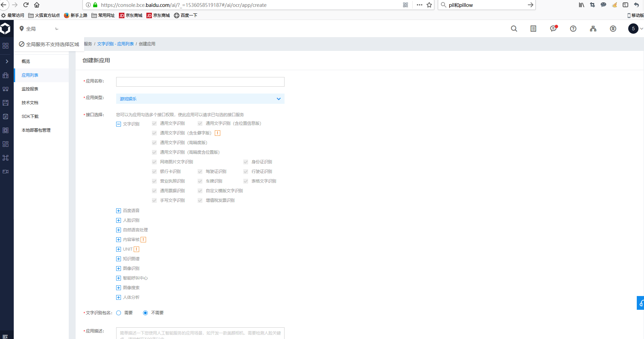Click orange info icon beside 含生僻字版
Image resolution: width=644 pixels, height=339 pixels.
point(218,133)
